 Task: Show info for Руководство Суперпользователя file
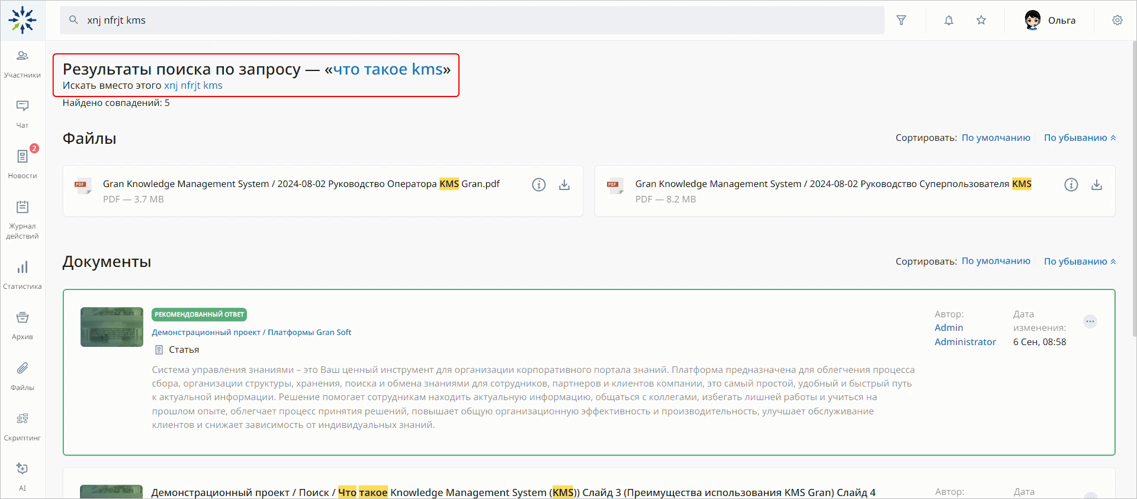pyautogui.click(x=1071, y=185)
